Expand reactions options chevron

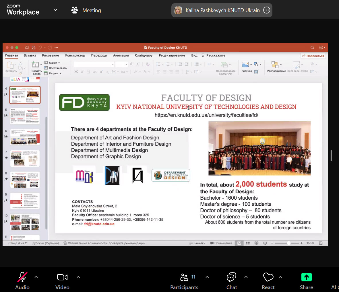280,277
